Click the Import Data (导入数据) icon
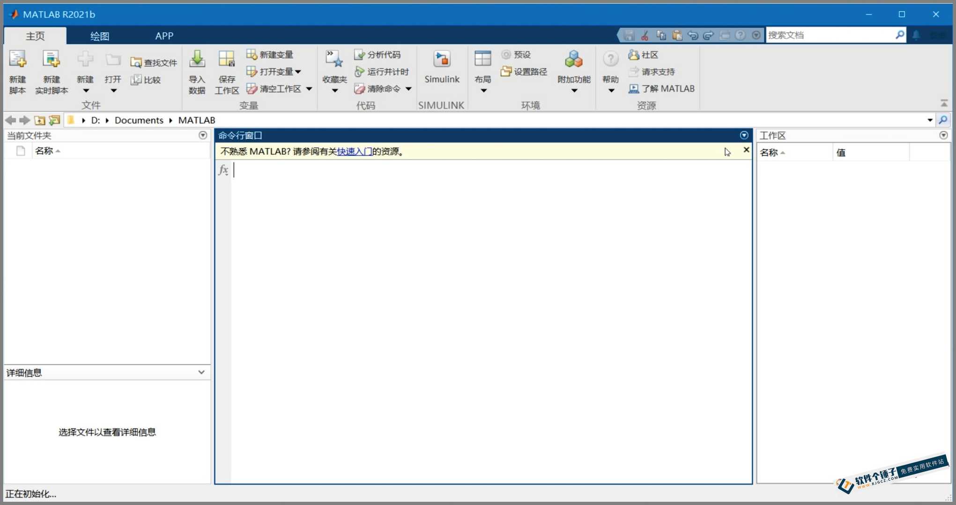Image resolution: width=956 pixels, height=505 pixels. 197,60
